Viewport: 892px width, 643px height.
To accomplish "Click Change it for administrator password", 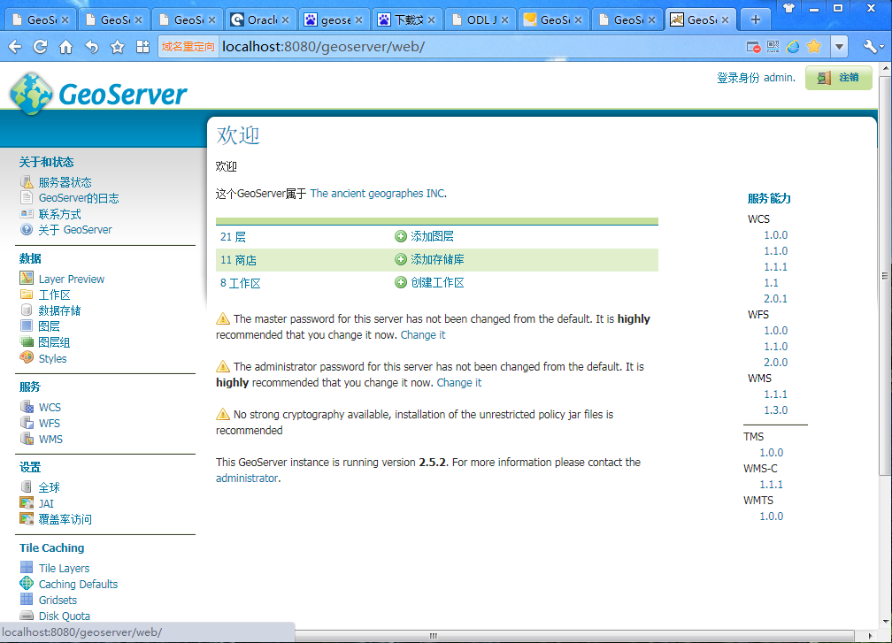I will click(459, 383).
